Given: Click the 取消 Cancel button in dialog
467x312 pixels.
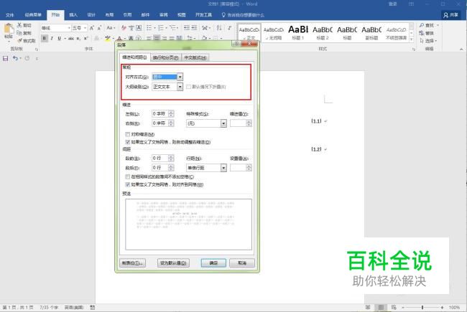Looking at the screenshot, I should point(242,263).
